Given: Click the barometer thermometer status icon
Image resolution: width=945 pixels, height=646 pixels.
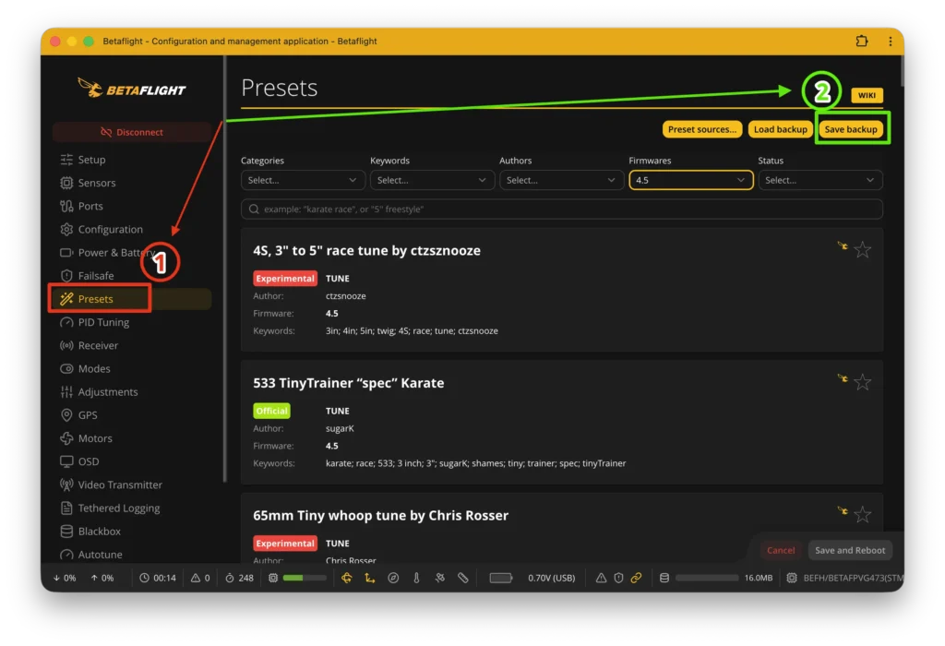Looking at the screenshot, I should click(x=416, y=578).
